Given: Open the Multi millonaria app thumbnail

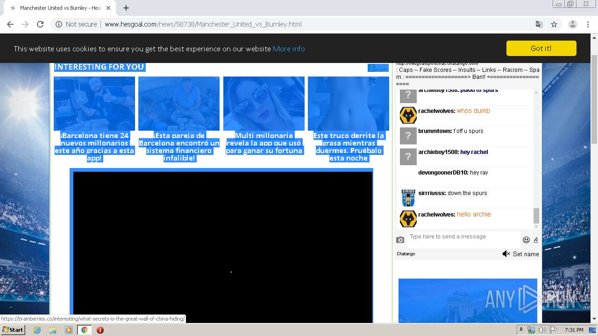Looking at the screenshot, I should tap(264, 104).
